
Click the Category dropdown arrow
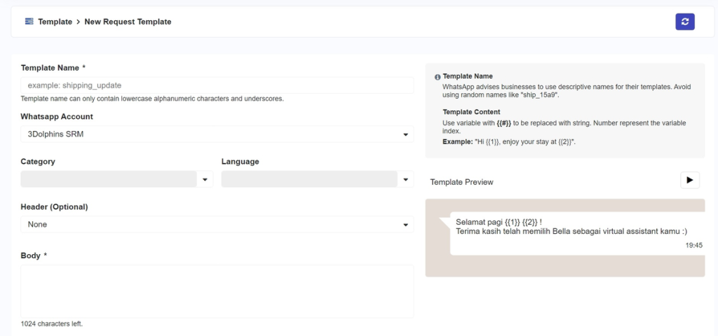coord(205,180)
